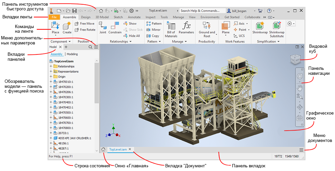Click the Free Rotate button
The image size is (335, 171).
[x=85, y=30]
